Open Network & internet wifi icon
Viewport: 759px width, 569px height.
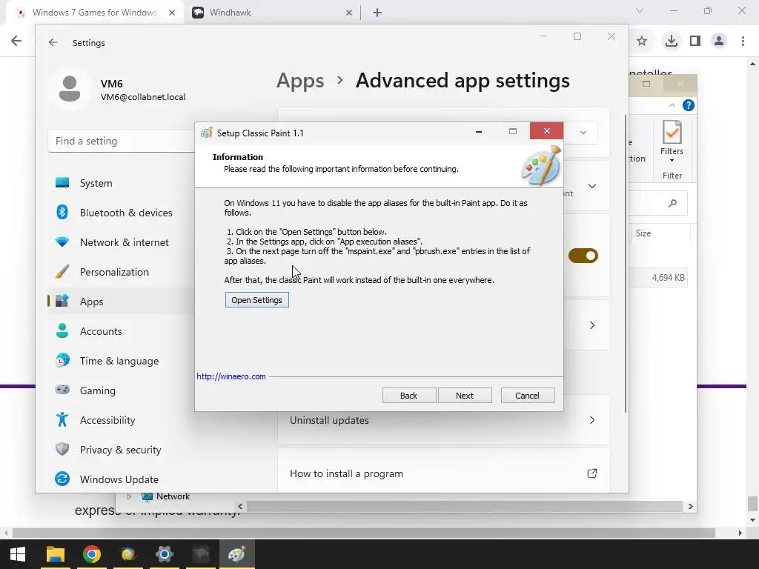click(62, 242)
